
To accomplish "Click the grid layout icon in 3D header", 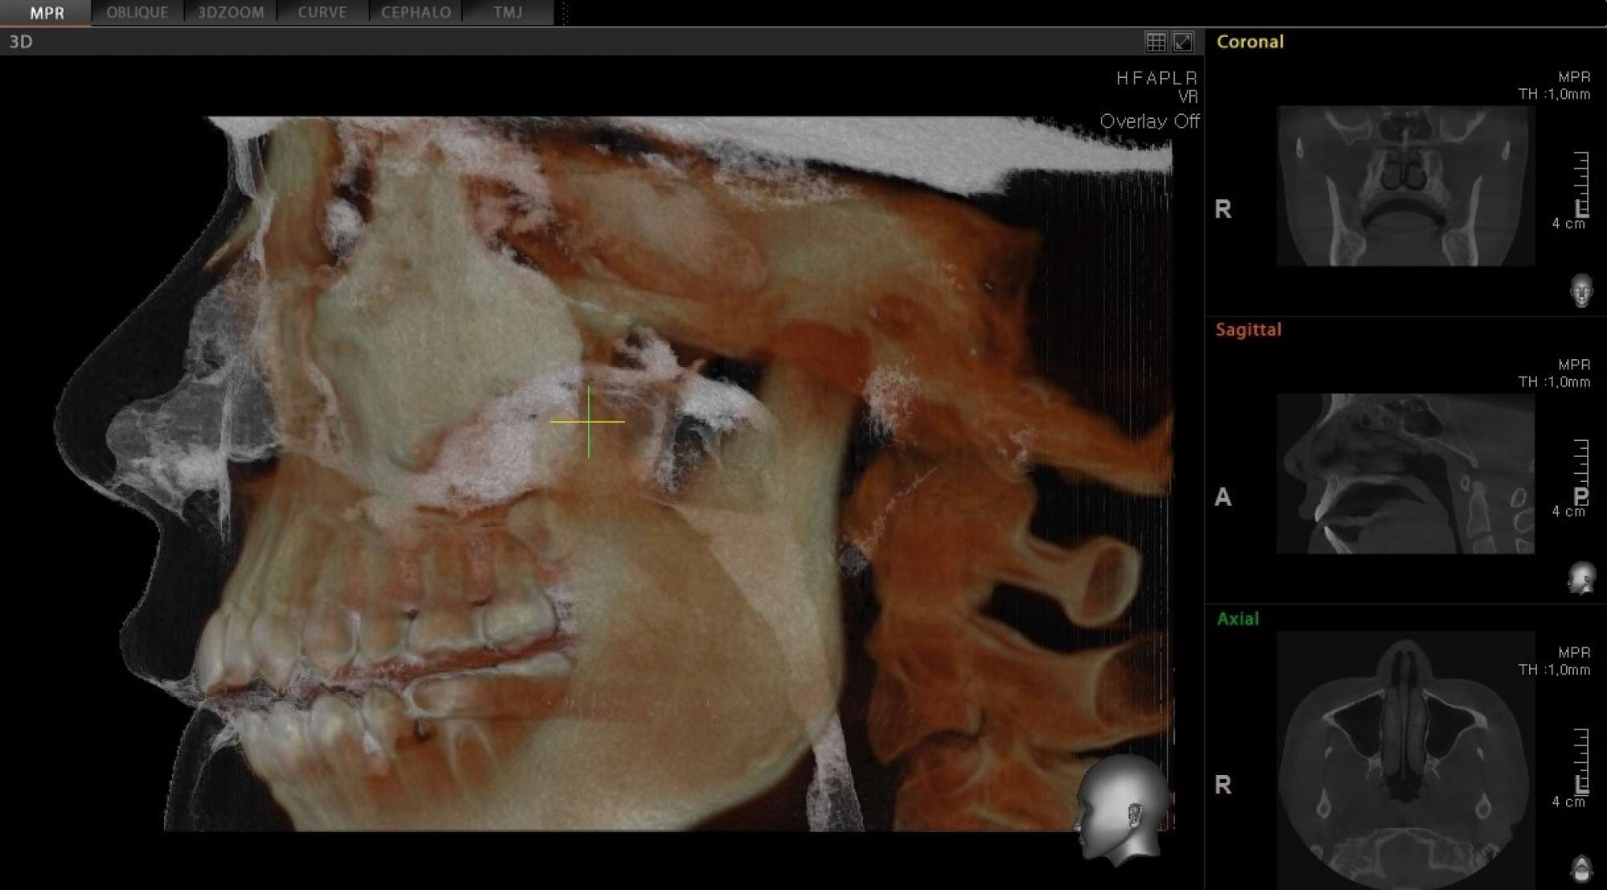I will (1156, 43).
